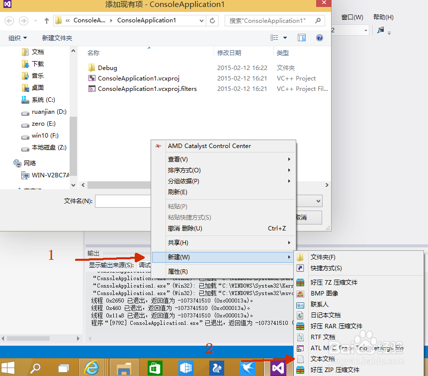The height and width of the screenshot is (376, 428).
Task: Choose 撤消 删除(U) menu entry
Action: coord(223,228)
